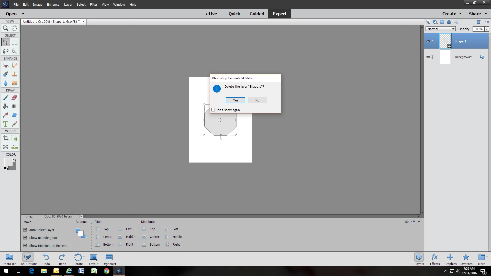Pick the Eraser tool
491x276 pixels.
tap(15, 97)
